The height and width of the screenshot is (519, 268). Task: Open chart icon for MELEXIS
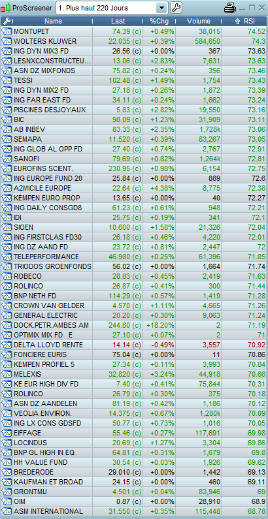click(x=7, y=374)
